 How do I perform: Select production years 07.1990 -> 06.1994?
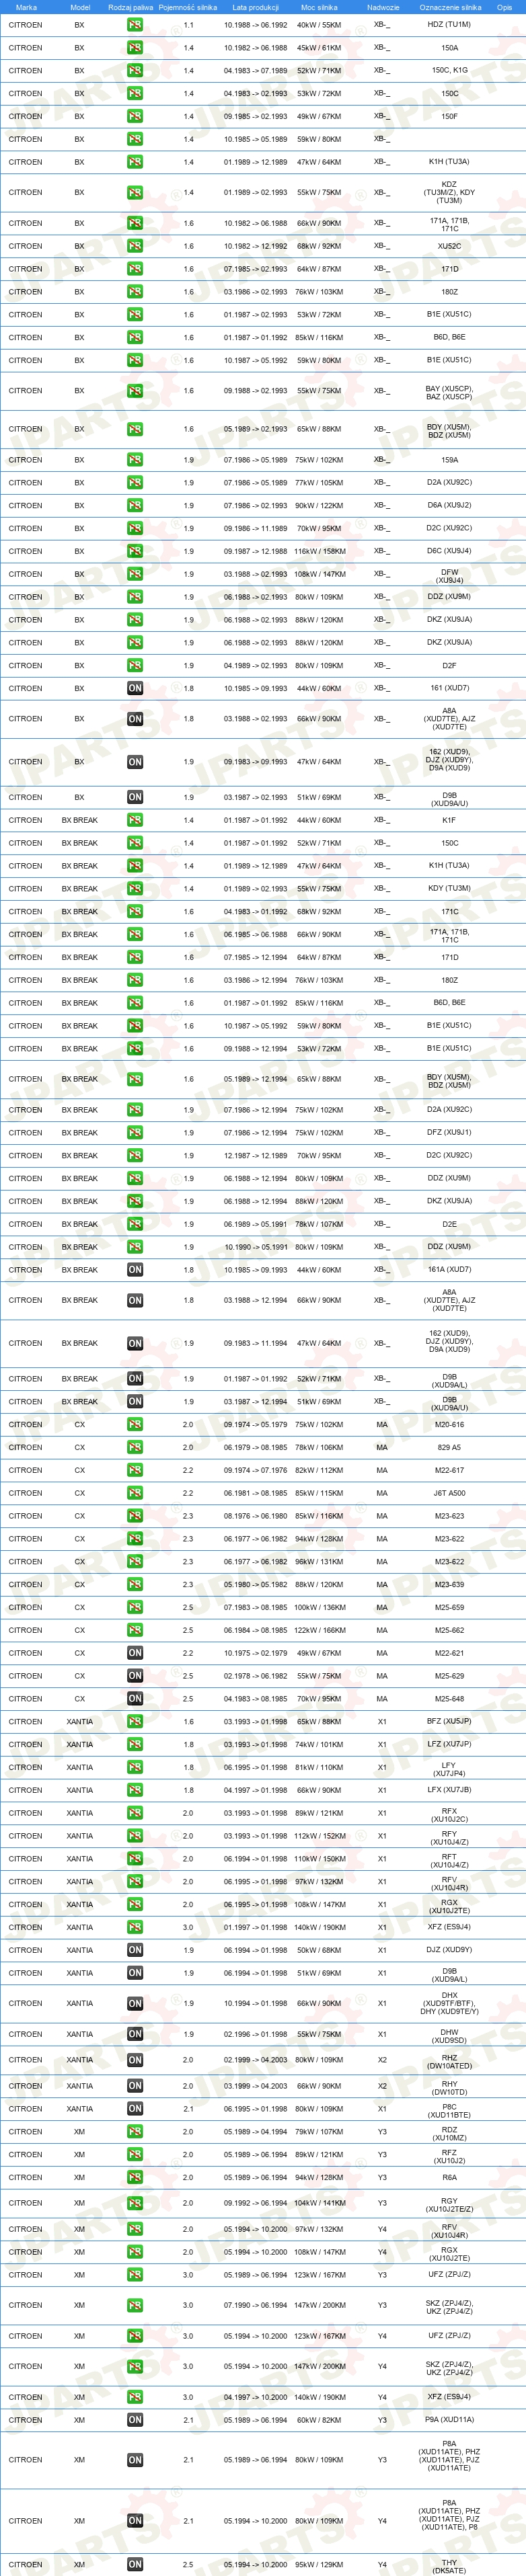pos(255,2306)
